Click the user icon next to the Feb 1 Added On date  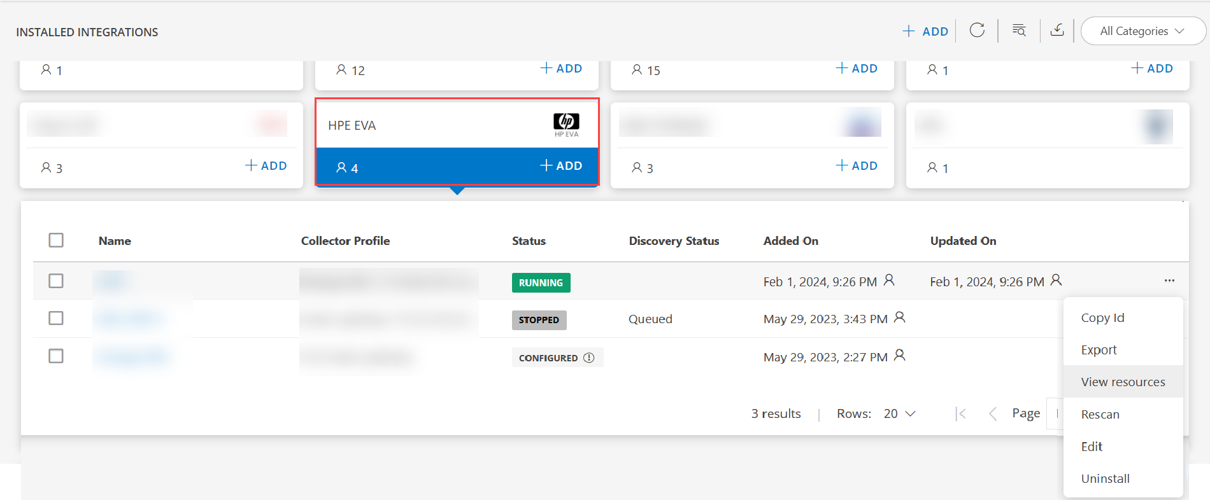(x=890, y=280)
